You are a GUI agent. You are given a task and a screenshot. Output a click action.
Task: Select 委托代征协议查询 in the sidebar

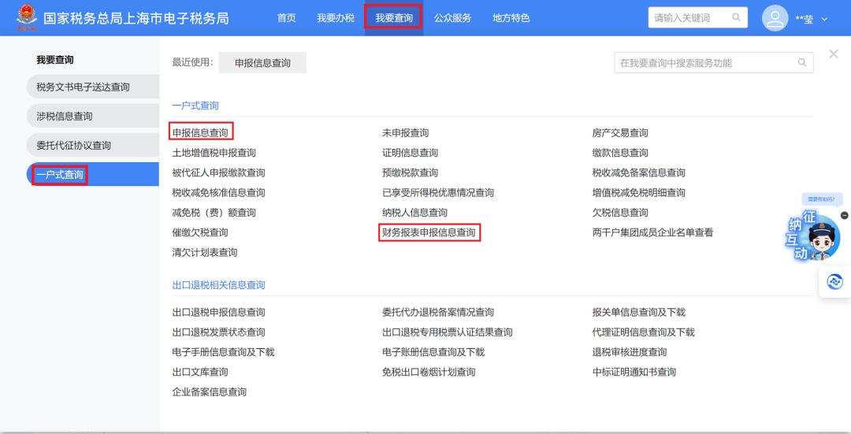click(x=73, y=145)
